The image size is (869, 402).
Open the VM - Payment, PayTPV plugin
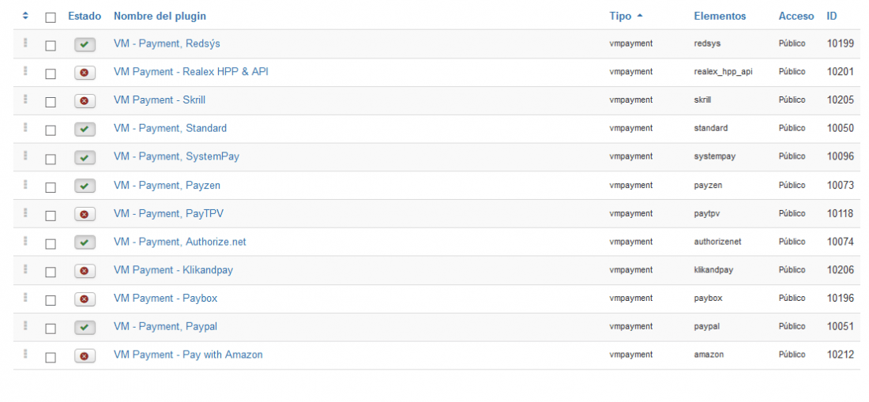168,213
